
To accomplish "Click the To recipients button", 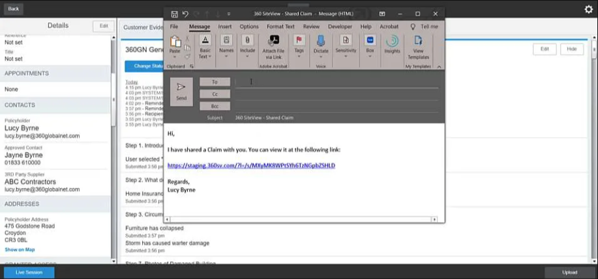I will 215,82.
